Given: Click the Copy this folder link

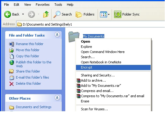Looking at the screenshot, I should point(27,56).
